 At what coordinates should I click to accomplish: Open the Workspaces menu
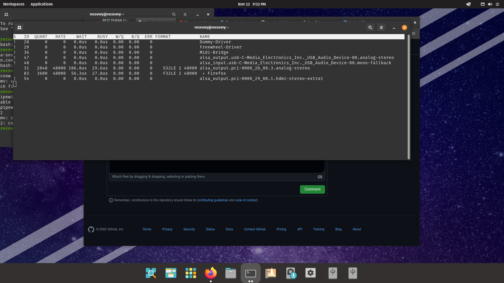14,4
